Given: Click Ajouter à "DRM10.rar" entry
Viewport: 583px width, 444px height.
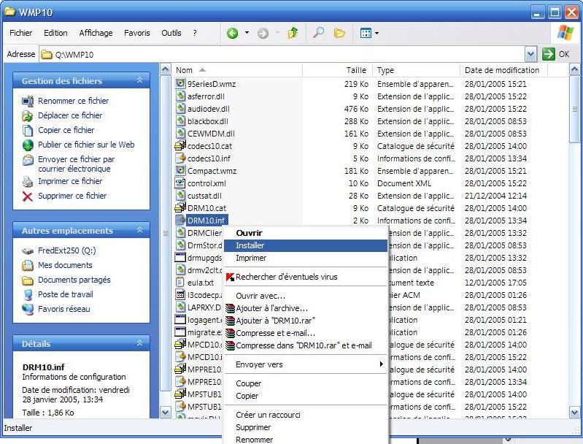Looking at the screenshot, I should [x=306, y=321].
